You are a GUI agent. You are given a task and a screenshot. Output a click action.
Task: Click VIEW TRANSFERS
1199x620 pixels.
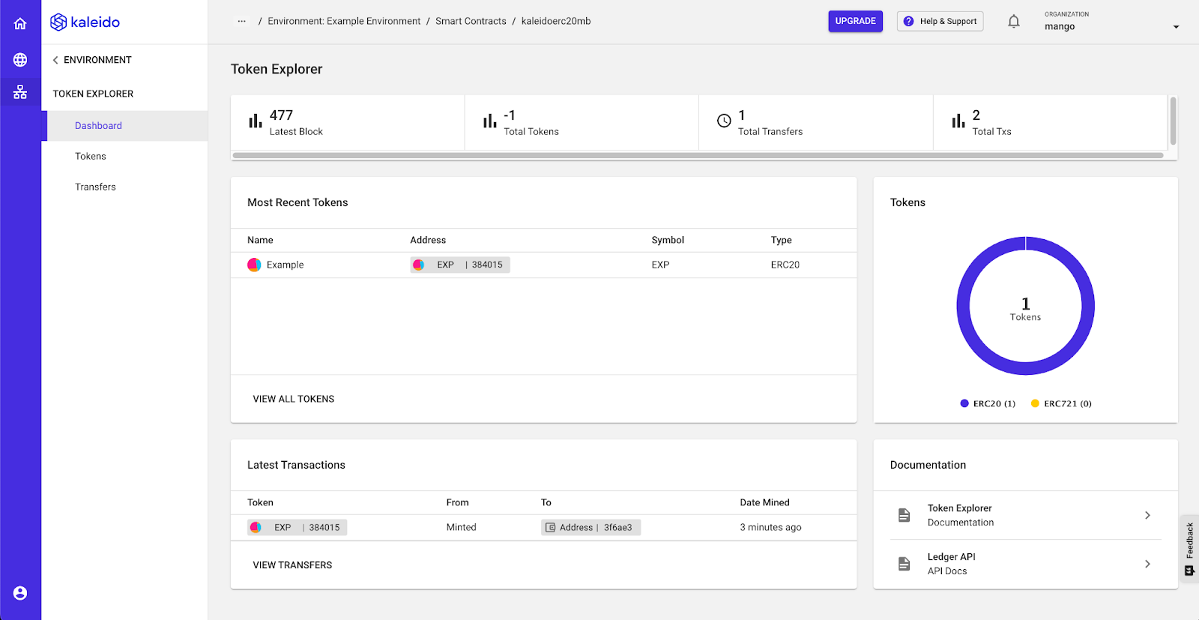pos(292,565)
